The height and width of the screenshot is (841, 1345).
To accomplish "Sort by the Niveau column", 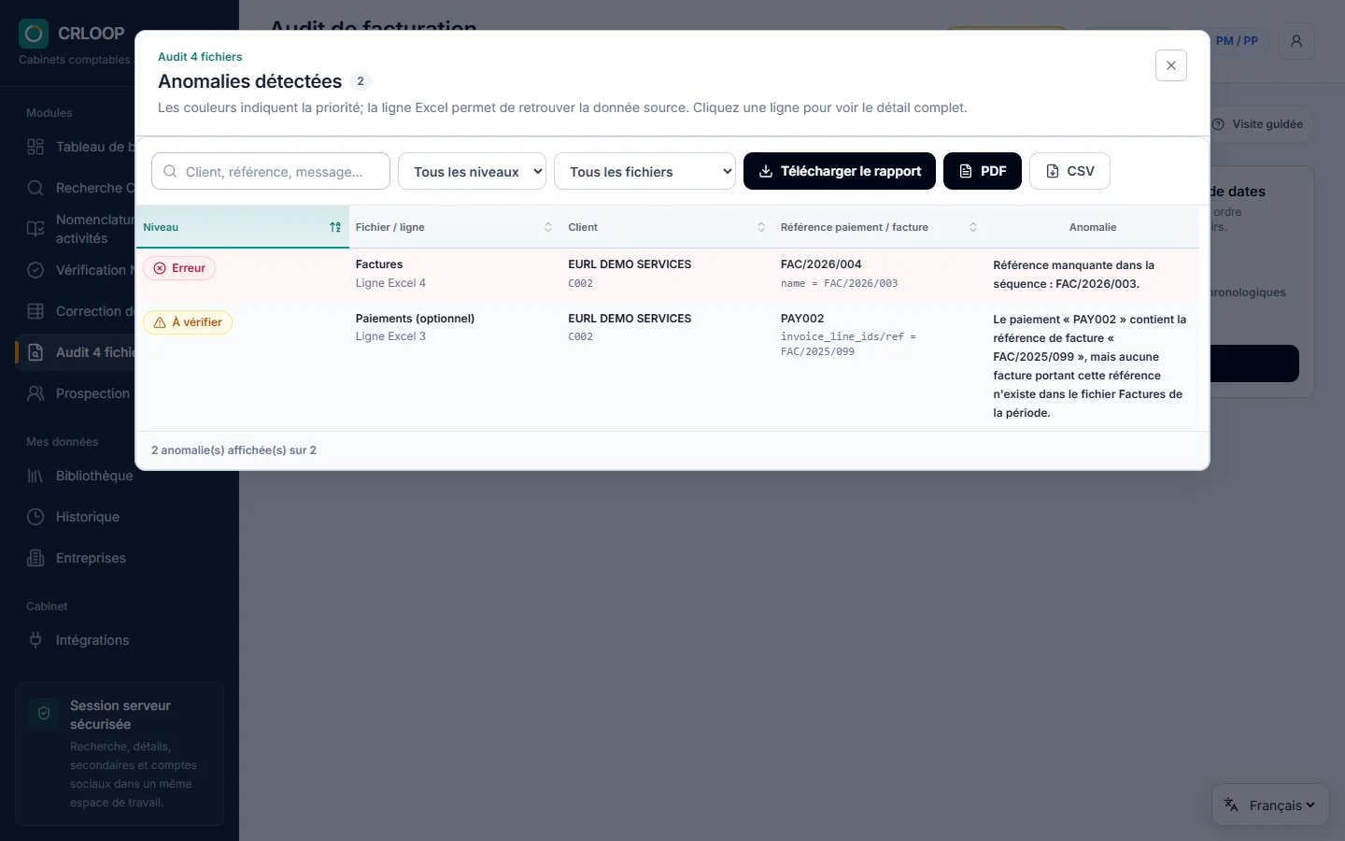I will click(243, 227).
